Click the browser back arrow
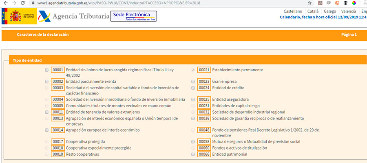 5,3
